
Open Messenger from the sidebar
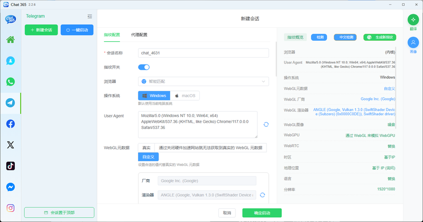[11, 187]
